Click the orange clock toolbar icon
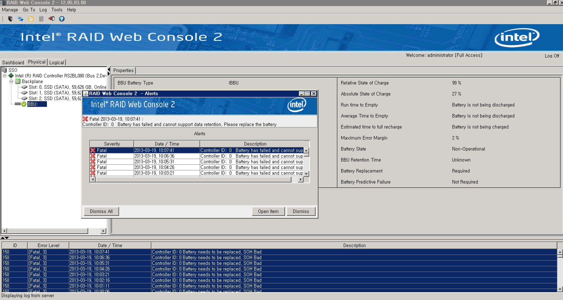The height and width of the screenshot is (300, 563). (x=31, y=19)
